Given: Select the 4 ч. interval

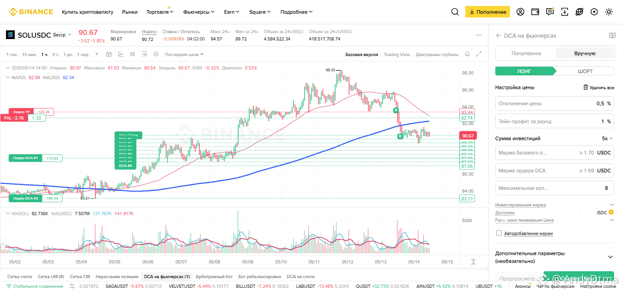Looking at the screenshot, I should [x=56, y=54].
